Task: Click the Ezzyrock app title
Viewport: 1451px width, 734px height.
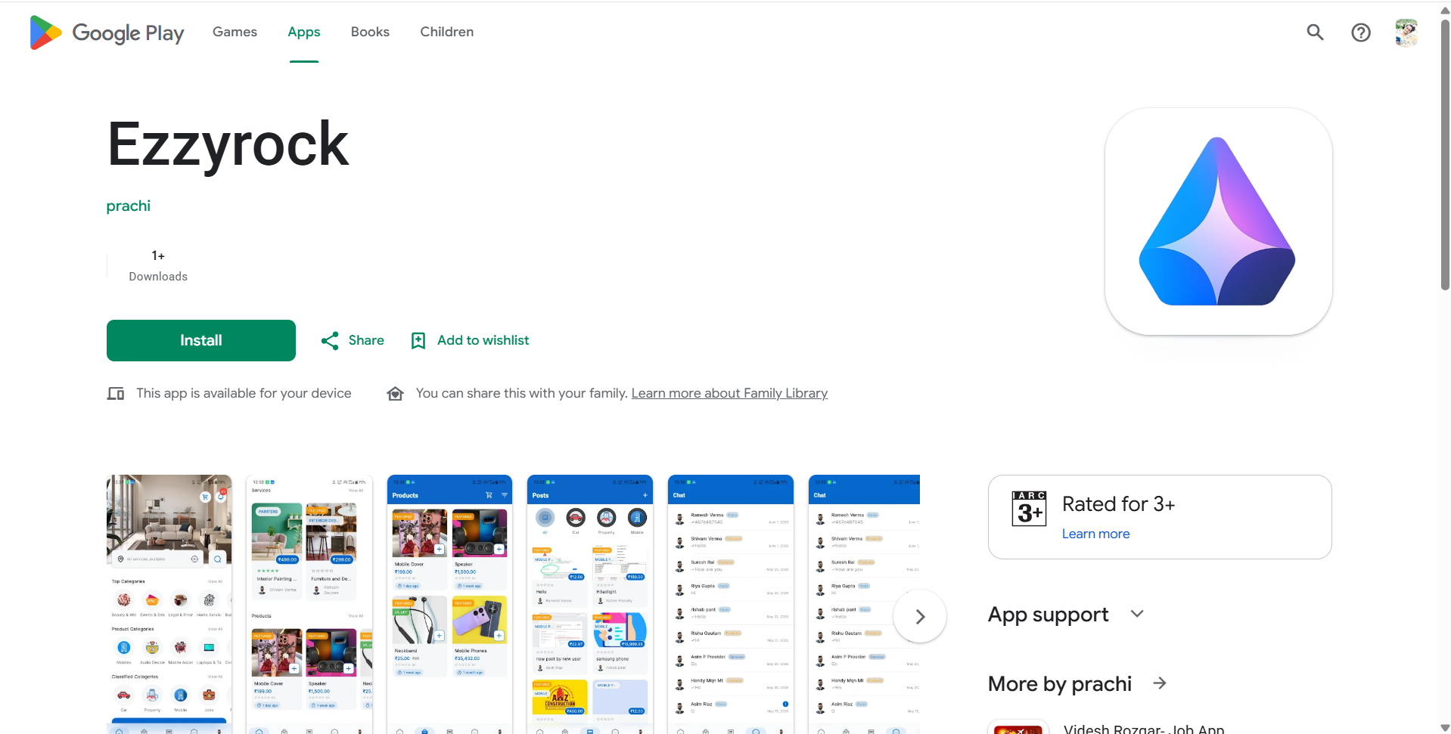Action: coord(228,144)
